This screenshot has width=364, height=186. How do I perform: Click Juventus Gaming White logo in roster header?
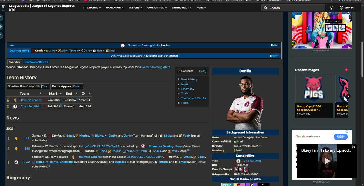pyautogui.click(x=123, y=45)
